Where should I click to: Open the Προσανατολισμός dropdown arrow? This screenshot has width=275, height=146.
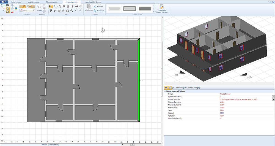tap(273, 97)
